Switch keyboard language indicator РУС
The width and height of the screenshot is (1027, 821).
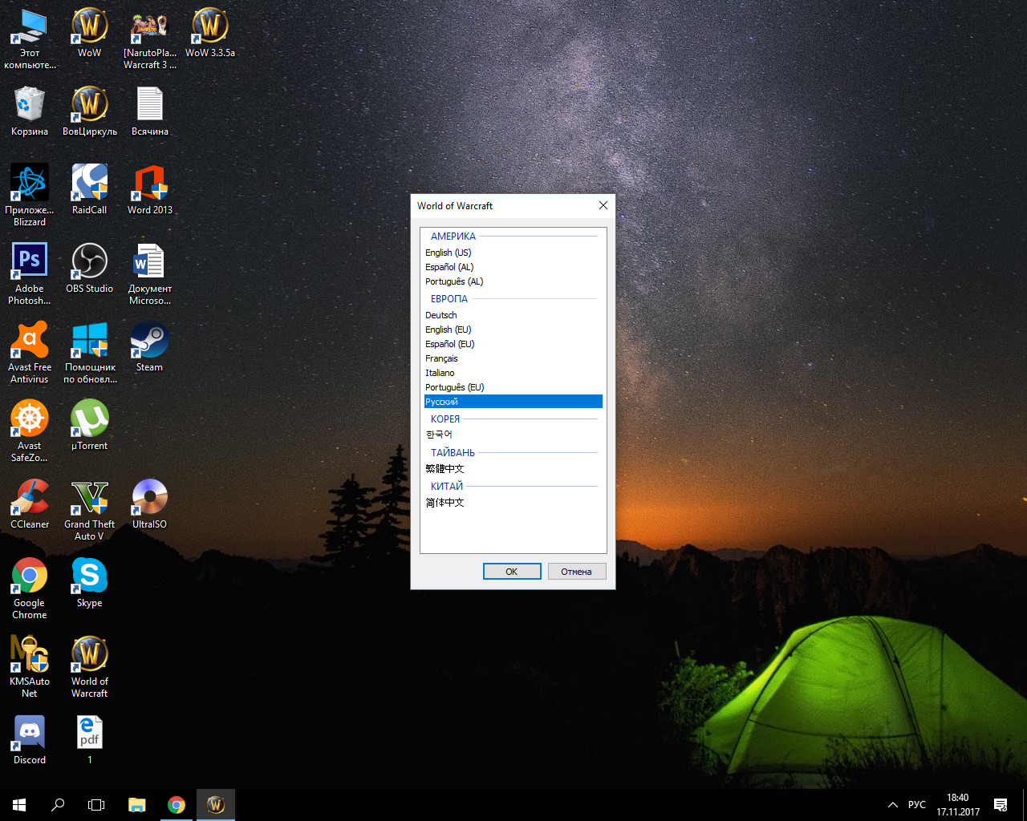(916, 805)
